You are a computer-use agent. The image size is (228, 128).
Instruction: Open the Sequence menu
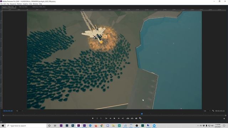pyautogui.click(x=13, y=4)
